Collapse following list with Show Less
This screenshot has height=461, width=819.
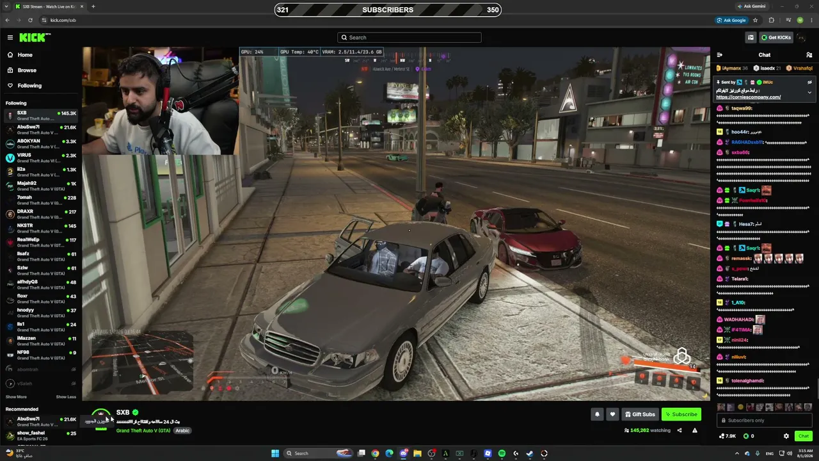pyautogui.click(x=66, y=397)
